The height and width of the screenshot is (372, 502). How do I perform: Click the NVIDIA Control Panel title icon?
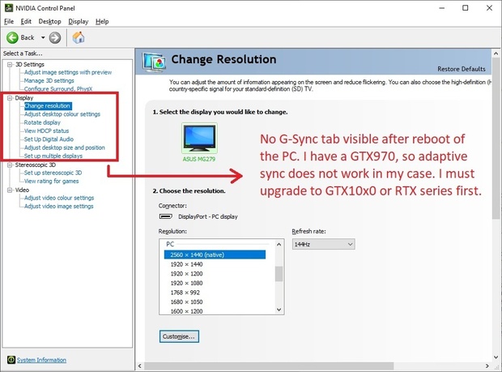[9, 7]
